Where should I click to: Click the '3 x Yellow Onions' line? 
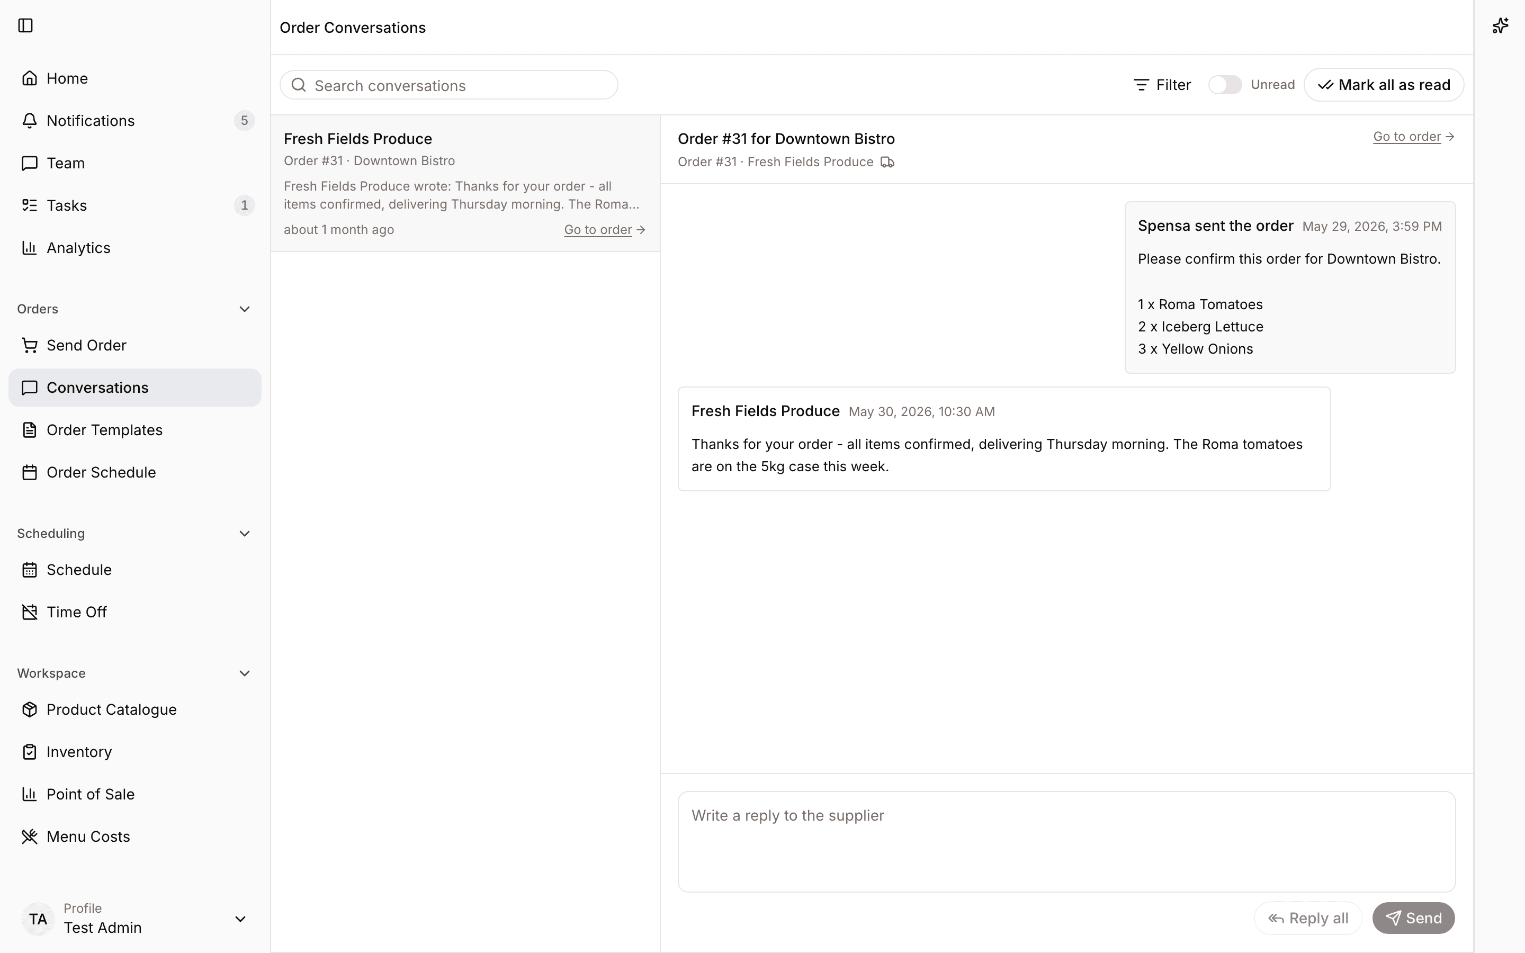[1196, 348]
